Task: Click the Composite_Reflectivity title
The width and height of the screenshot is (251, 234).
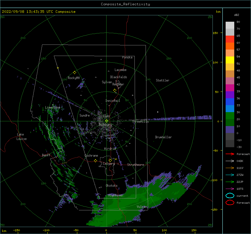Action: (x=126, y=4)
